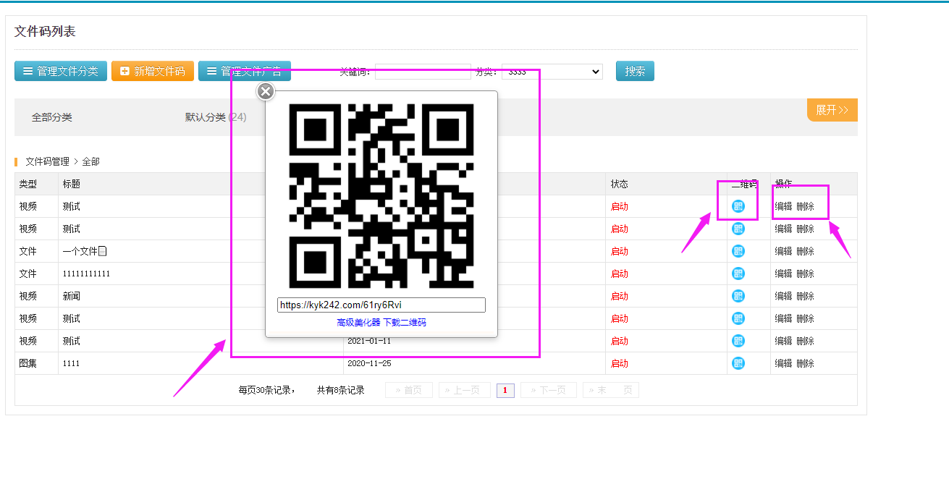Image resolution: width=949 pixels, height=479 pixels.
Task: Focus the QR code URL text field
Action: tap(381, 305)
